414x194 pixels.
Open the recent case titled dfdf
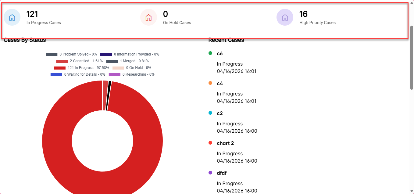click(x=222, y=173)
